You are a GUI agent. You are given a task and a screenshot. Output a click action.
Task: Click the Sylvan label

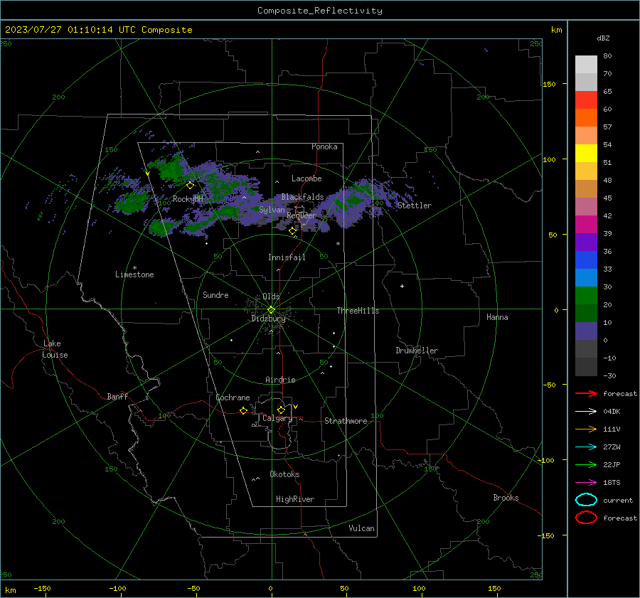click(272, 210)
